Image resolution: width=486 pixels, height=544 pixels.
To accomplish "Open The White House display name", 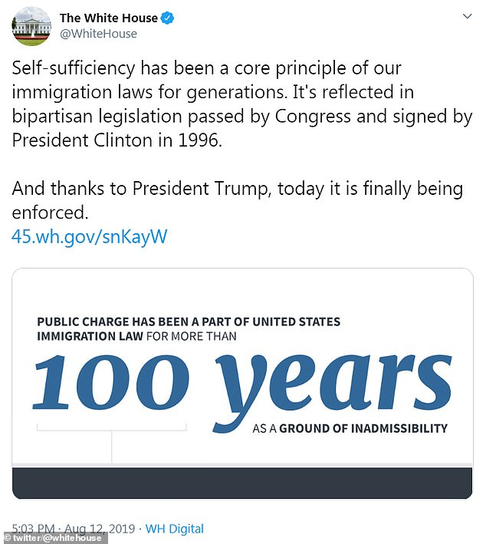I will [x=107, y=18].
